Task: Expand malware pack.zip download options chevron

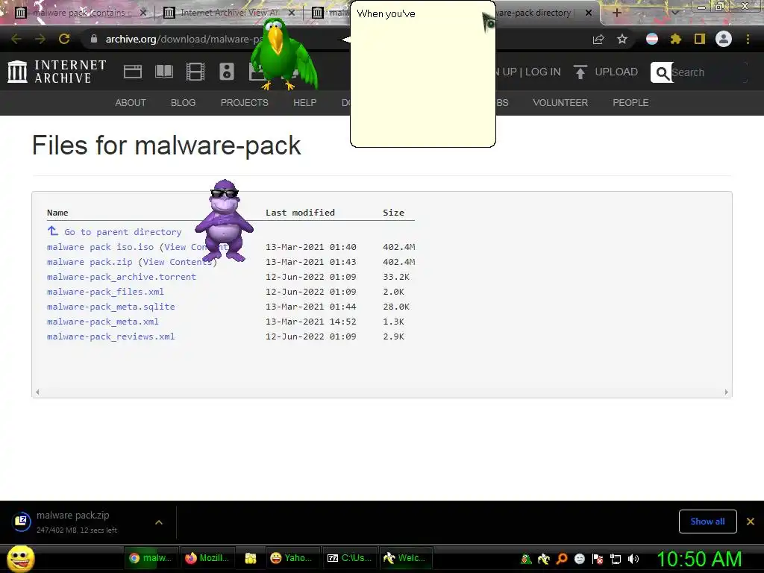Action: (159, 522)
